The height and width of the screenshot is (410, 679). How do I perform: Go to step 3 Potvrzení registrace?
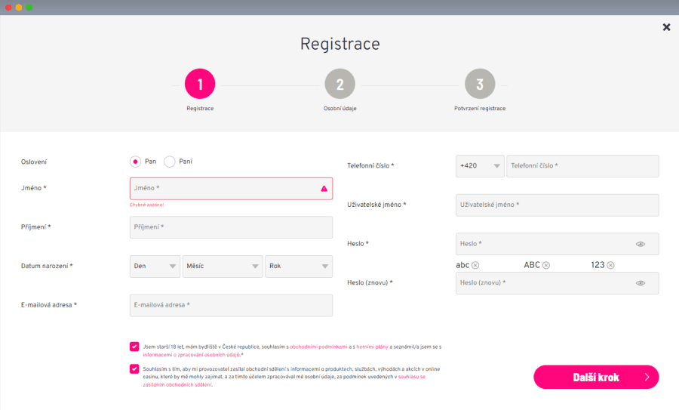tap(480, 85)
